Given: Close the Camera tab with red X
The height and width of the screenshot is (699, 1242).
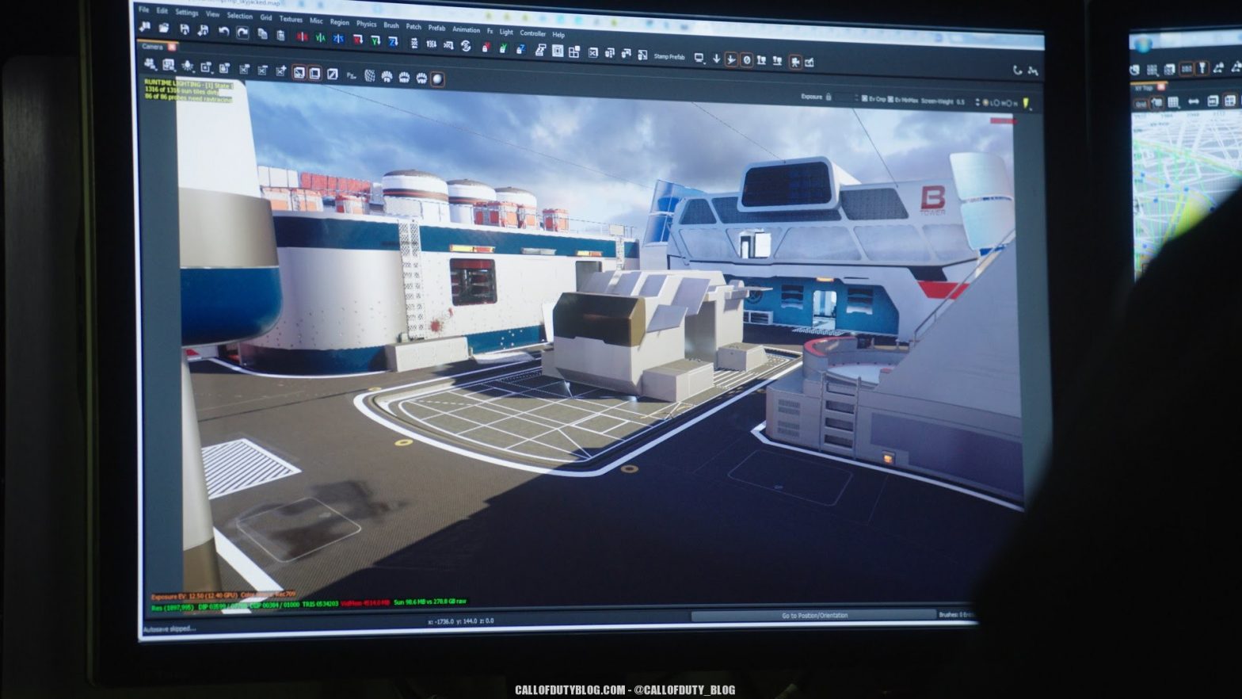Looking at the screenshot, I should click(x=172, y=46).
